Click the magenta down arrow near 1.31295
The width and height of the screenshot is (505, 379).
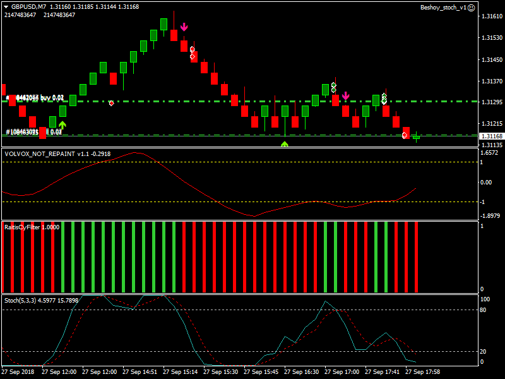pos(345,95)
